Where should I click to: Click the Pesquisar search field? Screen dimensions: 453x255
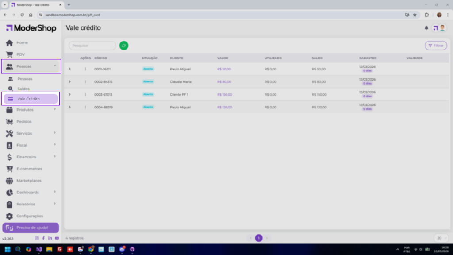(92, 46)
